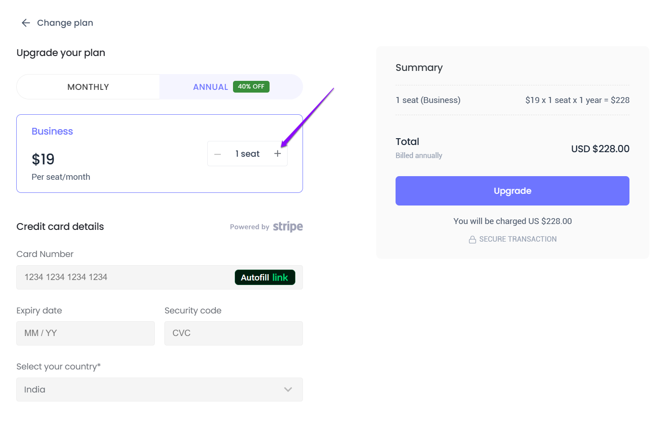This screenshot has height=425, width=671.
Task: Focus the Card Number field
Action: click(x=122, y=277)
